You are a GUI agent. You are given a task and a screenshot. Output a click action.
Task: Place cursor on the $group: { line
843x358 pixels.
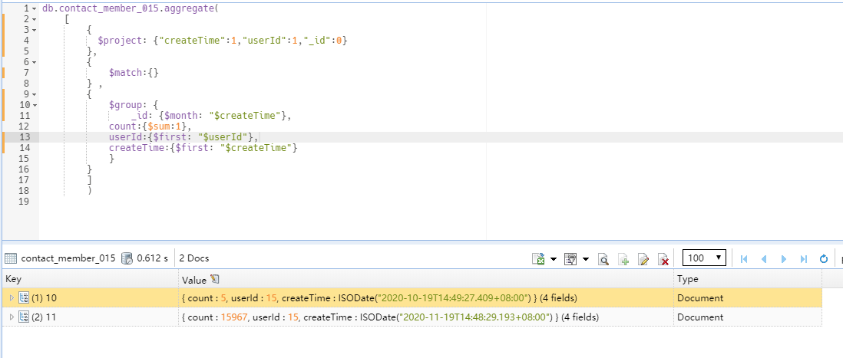click(x=134, y=105)
